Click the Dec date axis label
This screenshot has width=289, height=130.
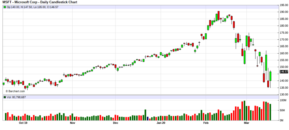click(x=115, y=123)
